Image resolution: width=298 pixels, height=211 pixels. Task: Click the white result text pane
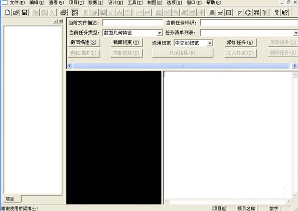pos(228,135)
